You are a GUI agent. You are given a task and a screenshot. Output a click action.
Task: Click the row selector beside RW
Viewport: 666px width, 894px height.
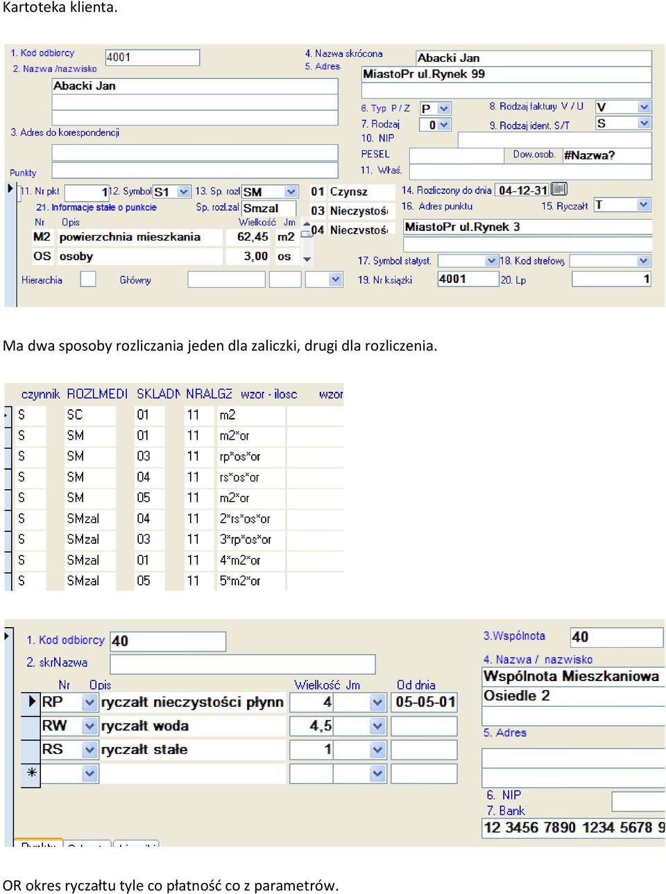click(x=31, y=726)
